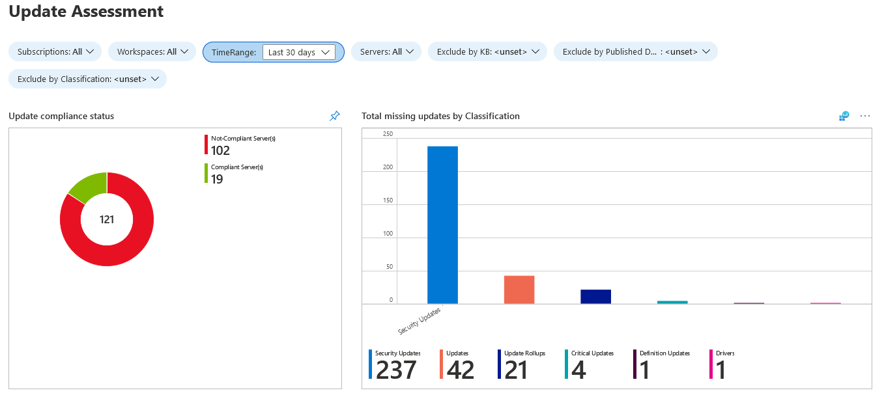Click the pink Drivers bar

coord(825,303)
